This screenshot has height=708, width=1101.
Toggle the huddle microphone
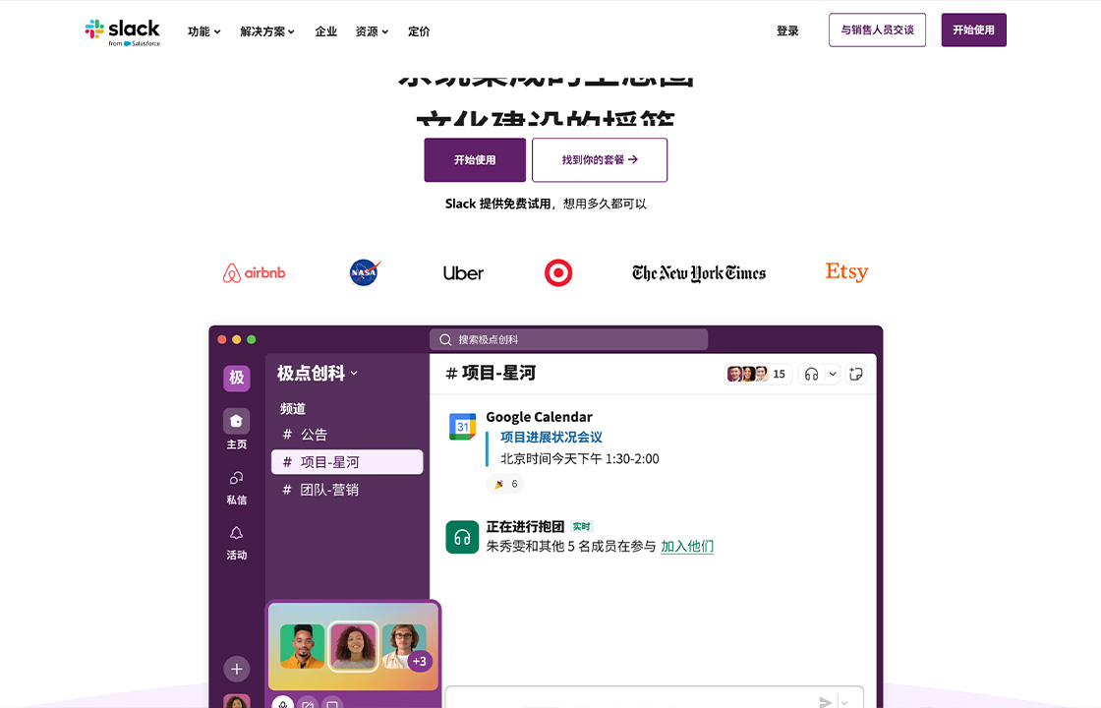(x=283, y=702)
